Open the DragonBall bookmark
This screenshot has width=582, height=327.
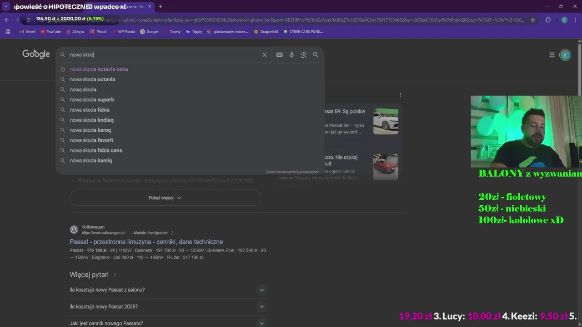pos(266,32)
